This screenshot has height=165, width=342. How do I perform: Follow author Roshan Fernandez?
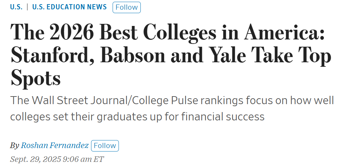tap(105, 146)
